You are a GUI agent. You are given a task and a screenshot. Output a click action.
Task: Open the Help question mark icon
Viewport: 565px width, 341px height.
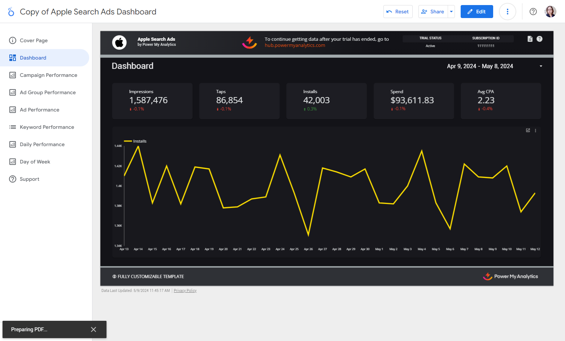coord(533,12)
